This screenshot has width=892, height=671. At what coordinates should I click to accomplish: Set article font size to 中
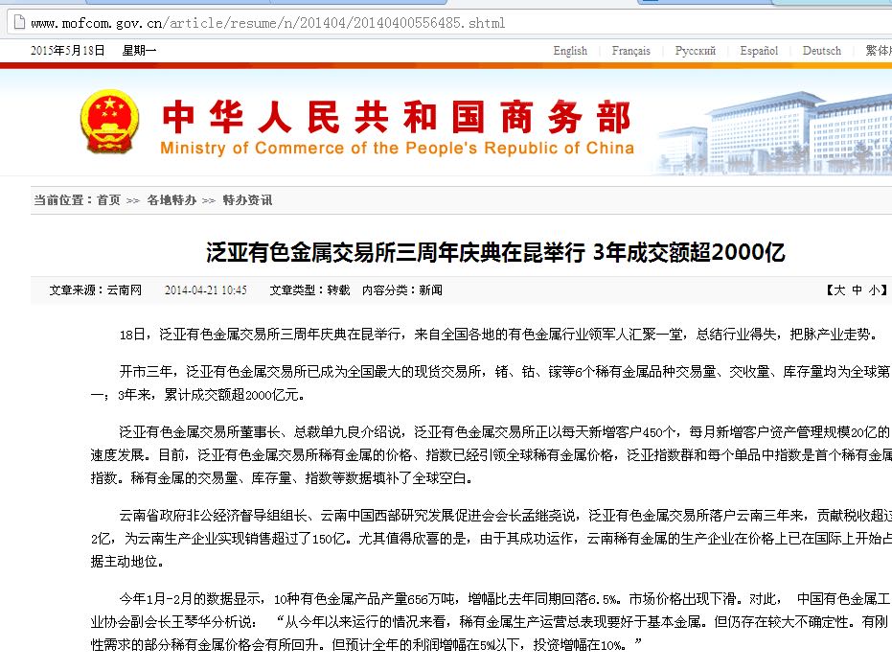tap(858, 290)
